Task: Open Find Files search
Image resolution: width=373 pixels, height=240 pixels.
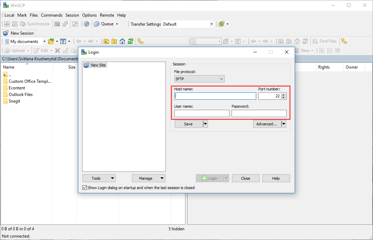Action: point(325,41)
